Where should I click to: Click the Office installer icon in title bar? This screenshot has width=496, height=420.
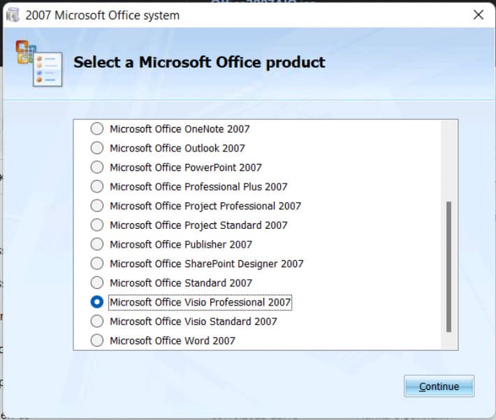coord(13,15)
